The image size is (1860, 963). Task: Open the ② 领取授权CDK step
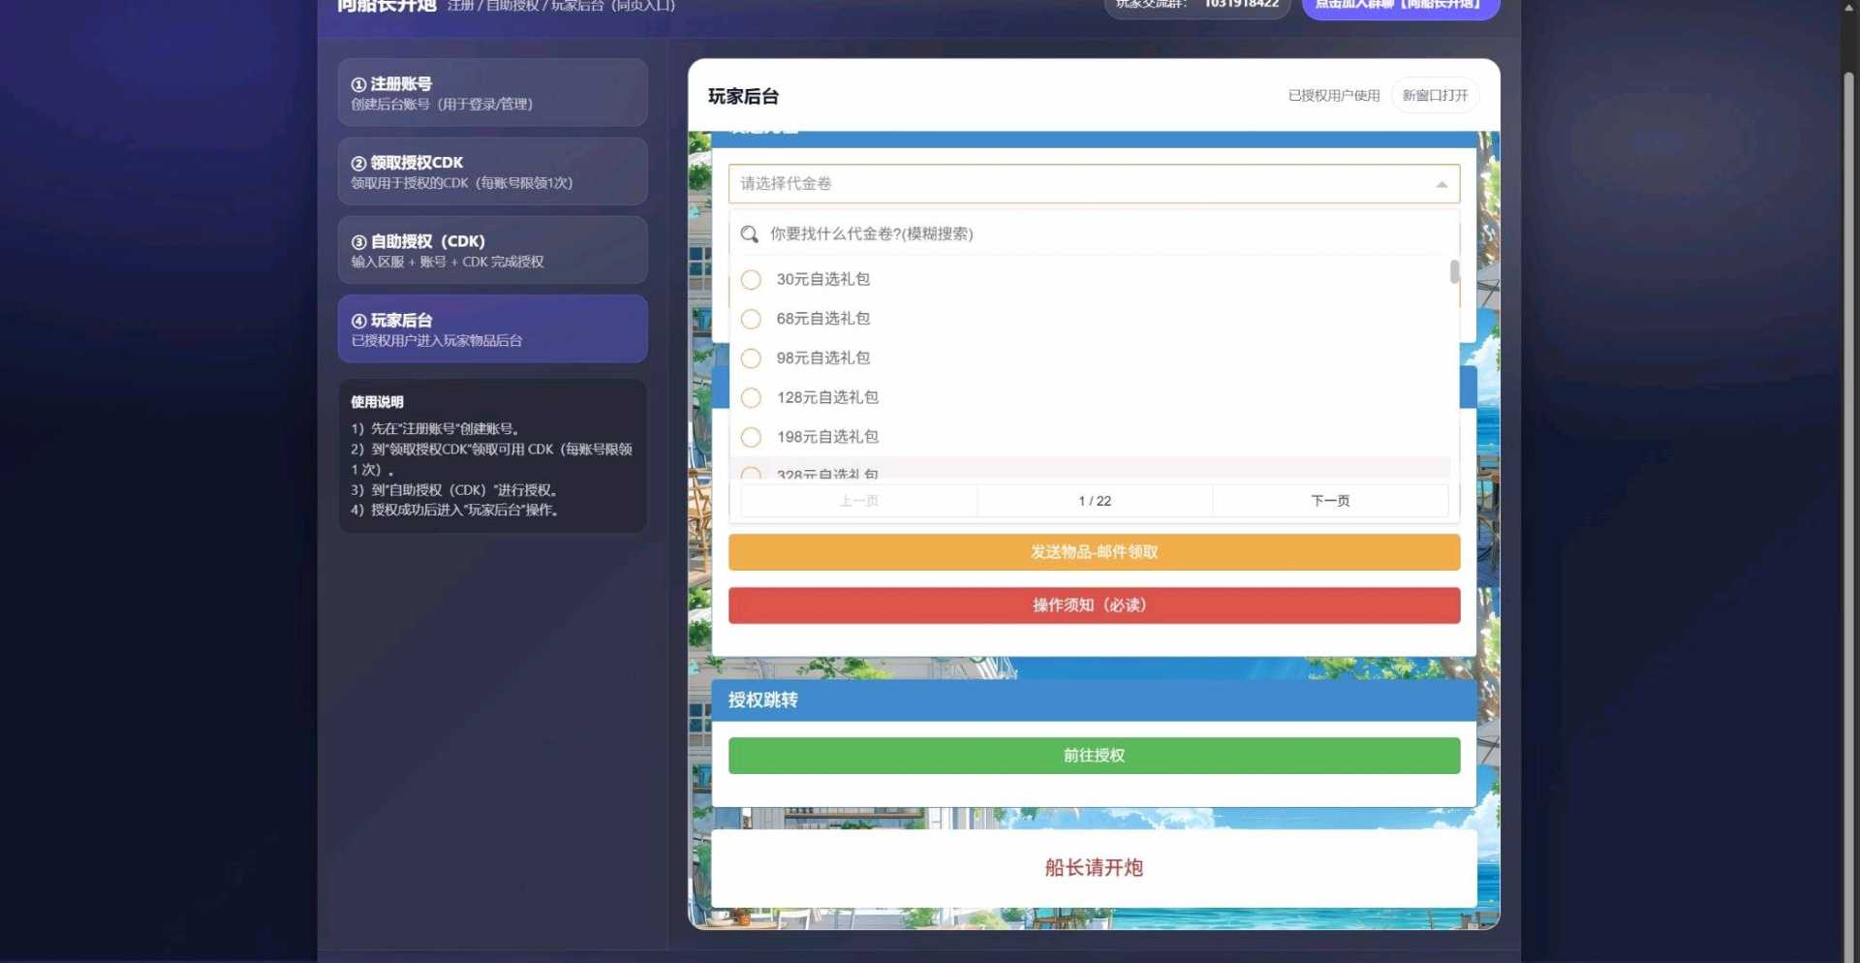click(492, 171)
